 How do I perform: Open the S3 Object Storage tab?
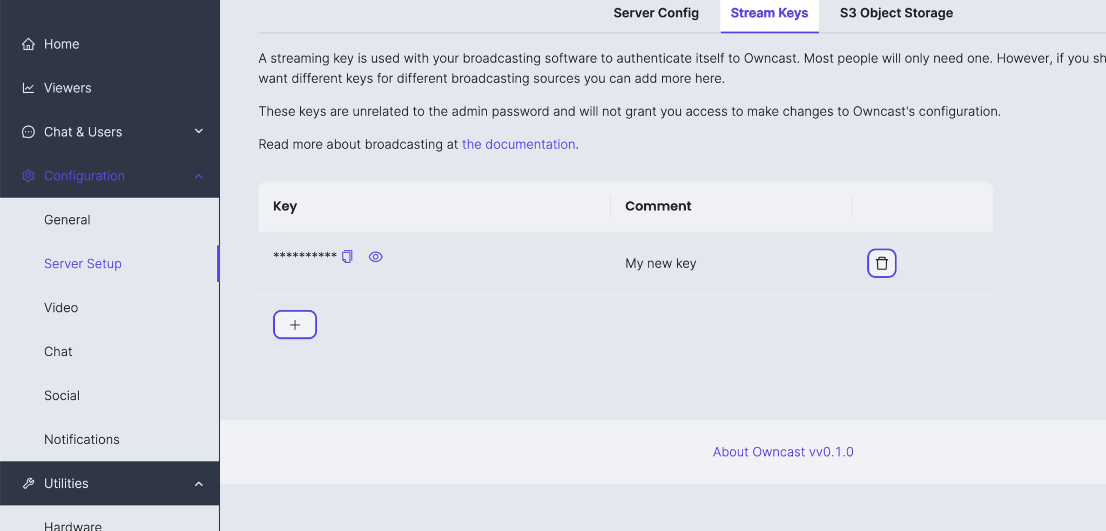click(896, 13)
